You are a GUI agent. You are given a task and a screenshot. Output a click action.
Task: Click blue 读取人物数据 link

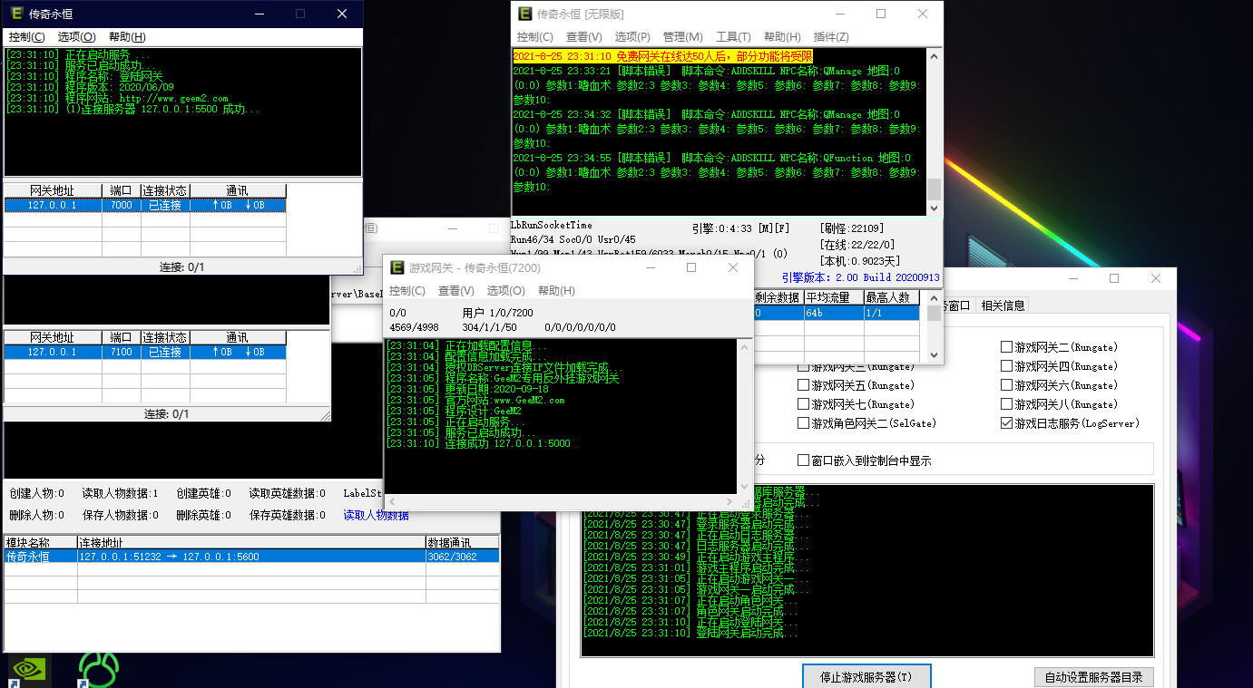pyautogui.click(x=376, y=515)
